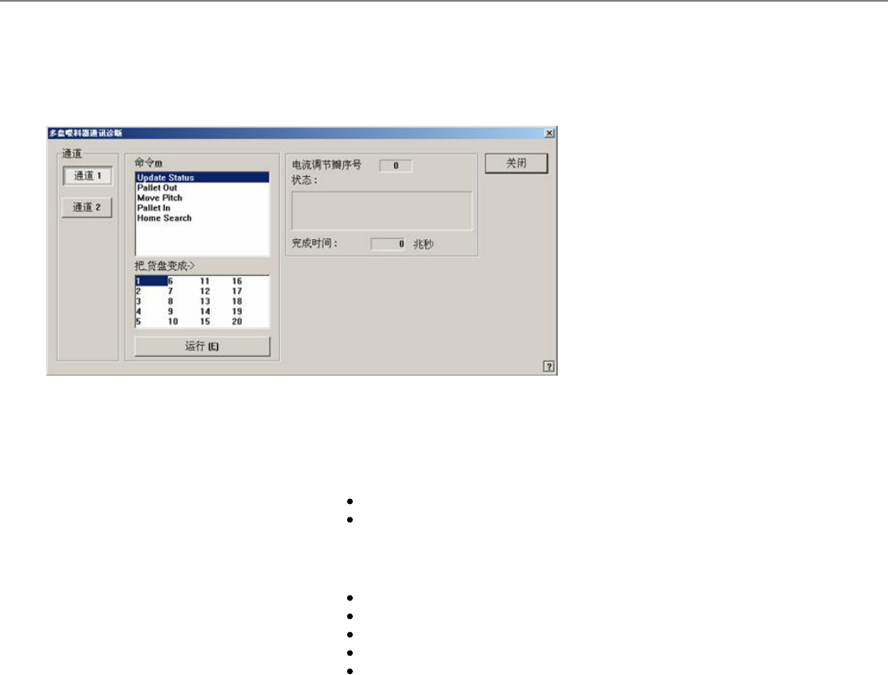
Task: Click the 完成时间 value field
Action: coord(388,244)
